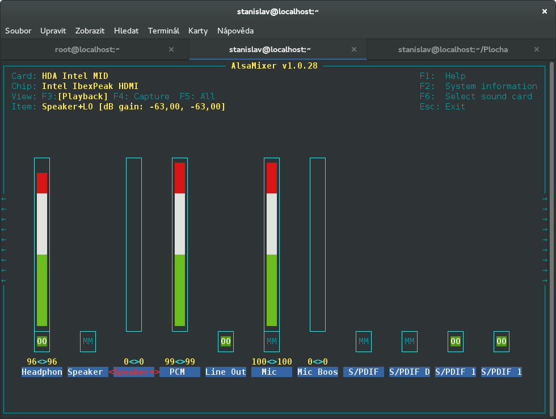The height and width of the screenshot is (419, 556).
Task: Select the PCM channel label
Action: pyautogui.click(x=180, y=372)
